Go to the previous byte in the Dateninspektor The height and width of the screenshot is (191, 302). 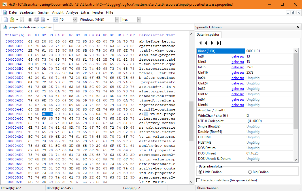206,43
